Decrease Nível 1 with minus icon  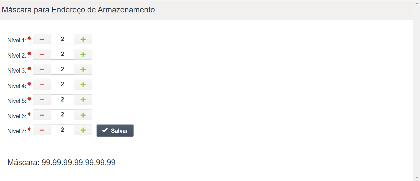tap(42, 39)
